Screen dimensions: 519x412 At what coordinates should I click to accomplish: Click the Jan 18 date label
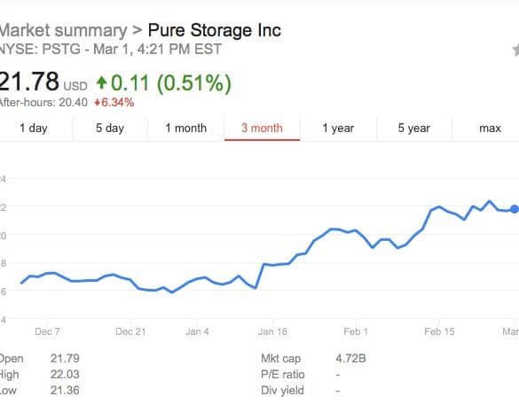pos(272,331)
